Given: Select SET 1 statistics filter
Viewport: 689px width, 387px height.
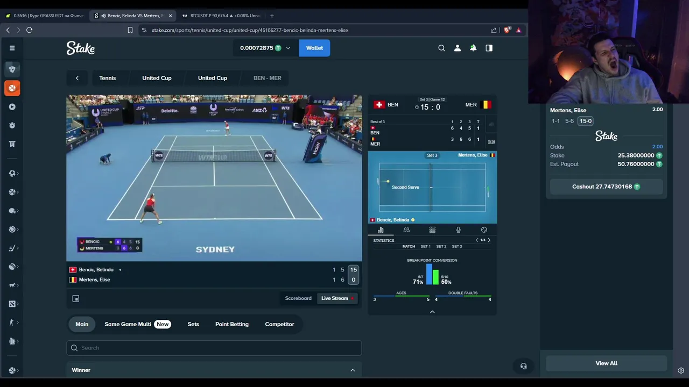Looking at the screenshot, I should pyautogui.click(x=425, y=246).
